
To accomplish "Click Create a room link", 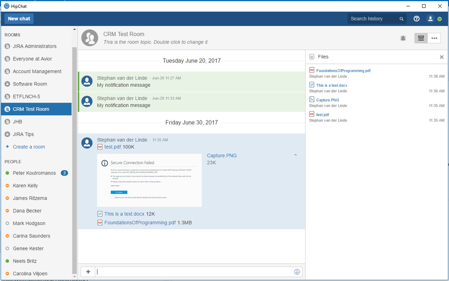I will (29, 147).
